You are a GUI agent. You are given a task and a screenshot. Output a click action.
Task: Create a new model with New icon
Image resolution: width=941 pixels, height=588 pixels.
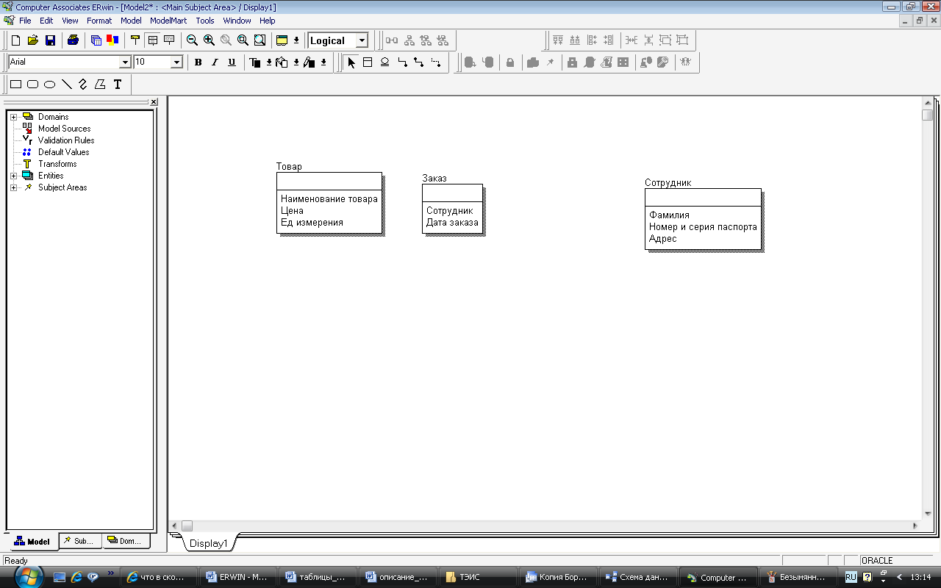15,40
